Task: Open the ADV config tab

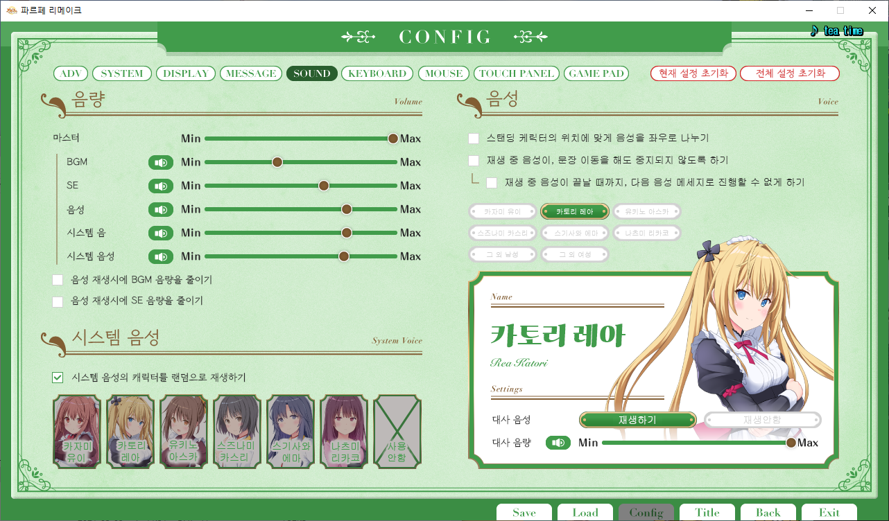Action: 71,73
